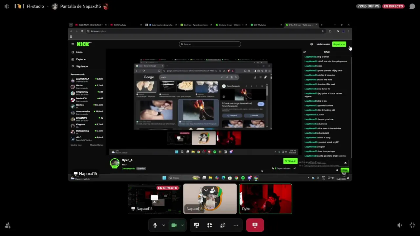Viewport: 420px width, 236px height.
Task: Bookmark page with star icon
Action: click(x=323, y=31)
